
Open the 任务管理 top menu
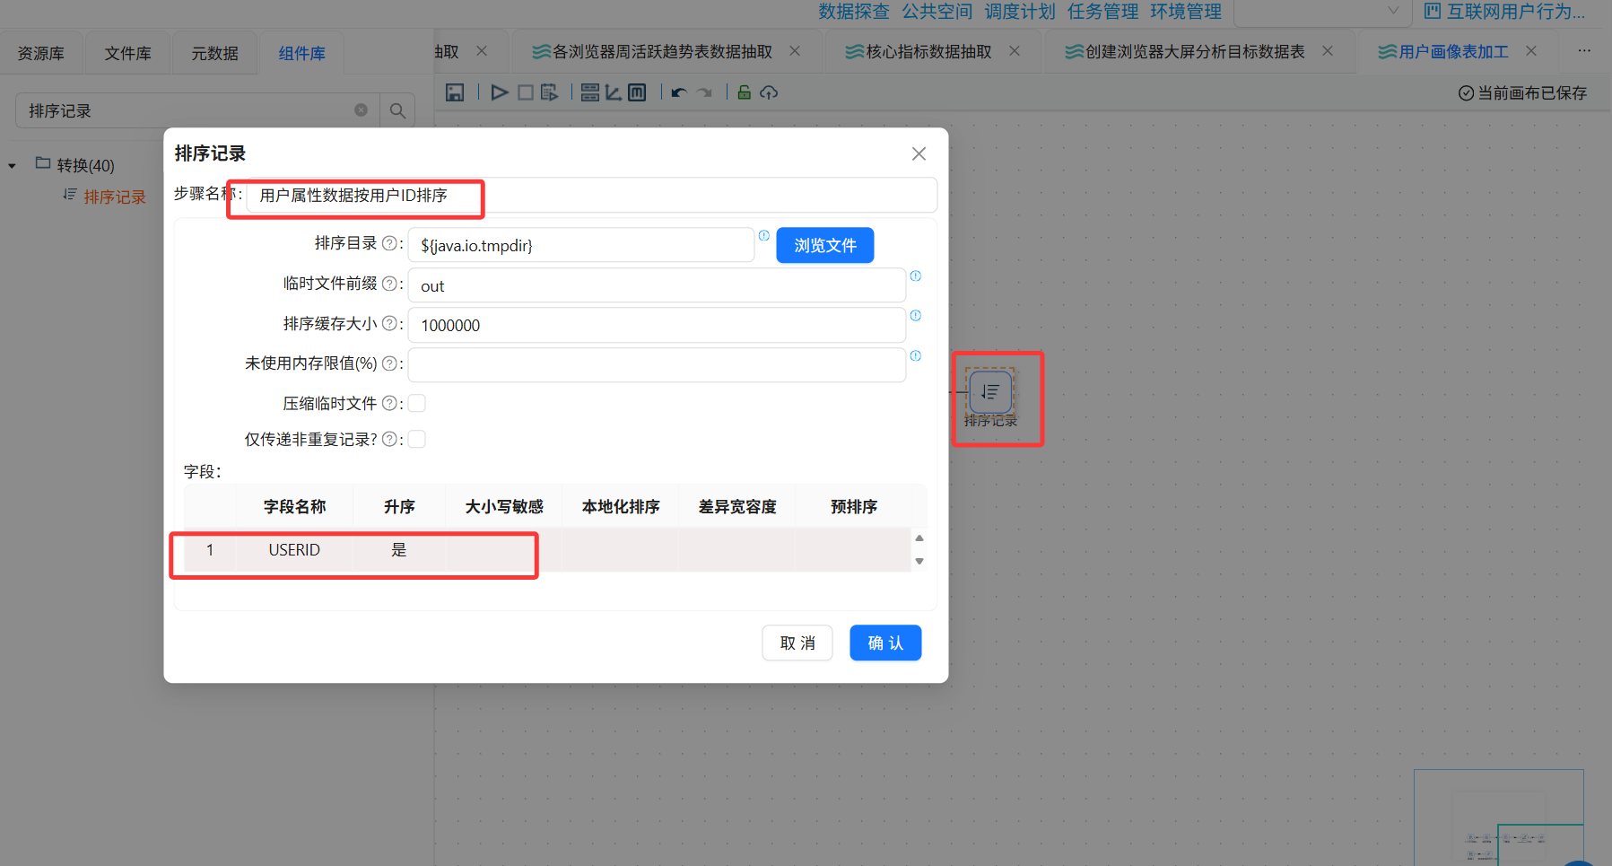1102,12
